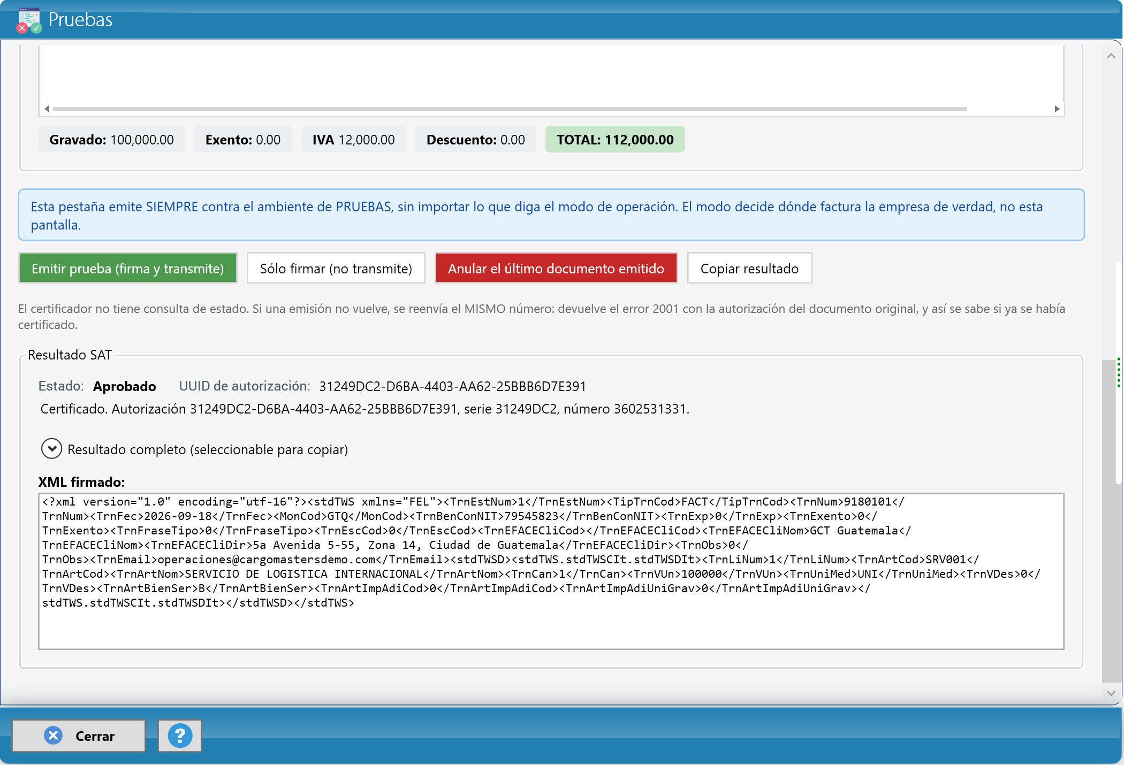
Task: Click the horizontal scrollbar track of grid
Action: point(510,109)
